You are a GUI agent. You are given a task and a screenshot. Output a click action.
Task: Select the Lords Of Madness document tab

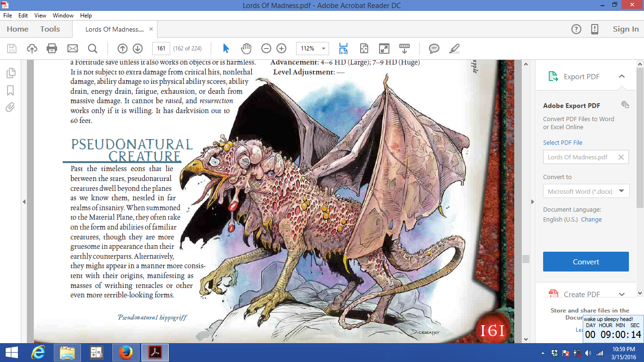point(115,29)
